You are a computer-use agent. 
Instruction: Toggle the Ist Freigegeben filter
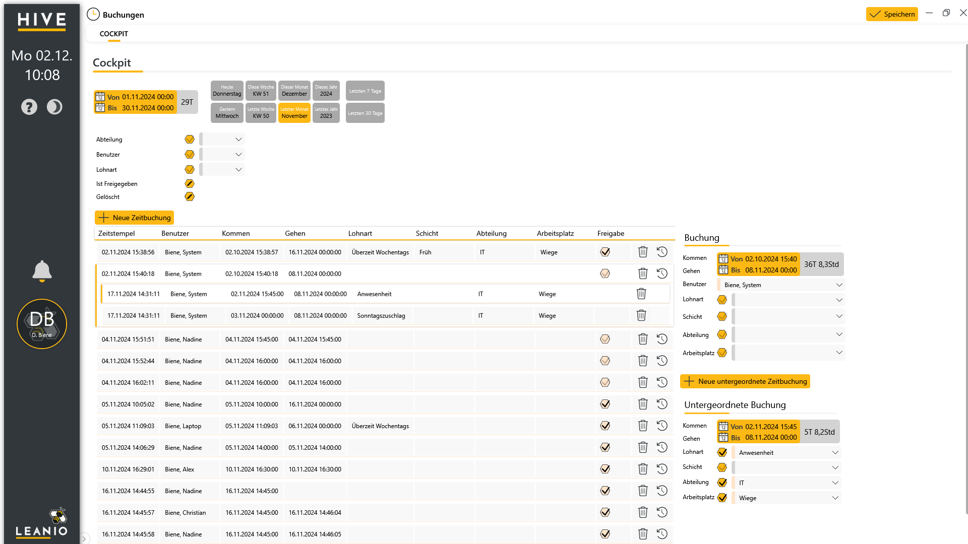coord(190,184)
